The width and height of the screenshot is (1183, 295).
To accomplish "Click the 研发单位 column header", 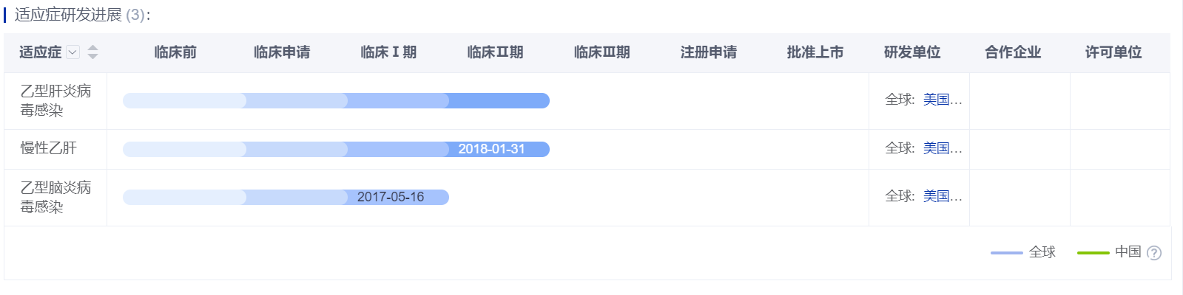I will tap(912, 52).
